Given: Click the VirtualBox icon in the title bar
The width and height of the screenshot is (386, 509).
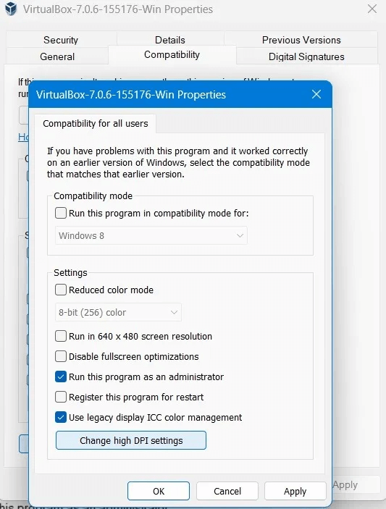Looking at the screenshot, I should (x=11, y=9).
